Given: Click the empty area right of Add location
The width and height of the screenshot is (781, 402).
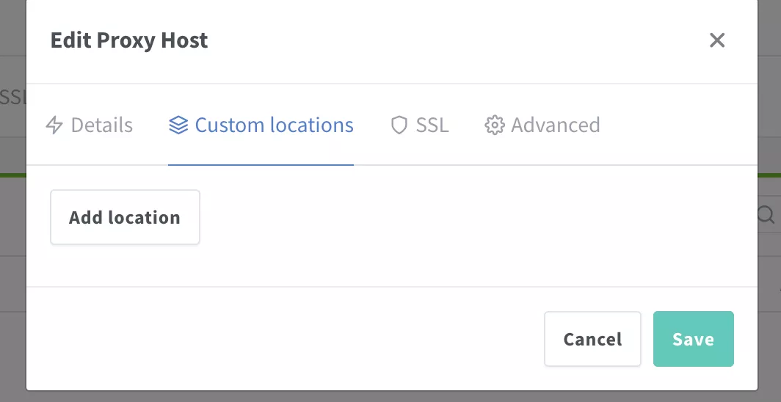Looking at the screenshot, I should (x=477, y=218).
